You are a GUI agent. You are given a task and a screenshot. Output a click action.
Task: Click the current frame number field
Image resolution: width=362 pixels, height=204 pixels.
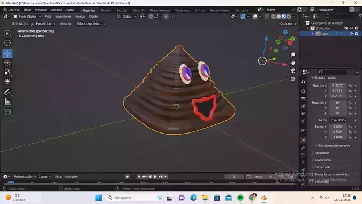click(234, 177)
